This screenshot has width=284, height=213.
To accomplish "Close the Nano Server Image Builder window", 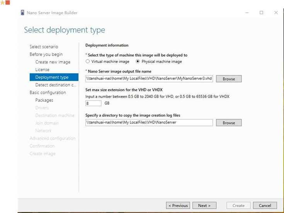I will click(x=276, y=13).
